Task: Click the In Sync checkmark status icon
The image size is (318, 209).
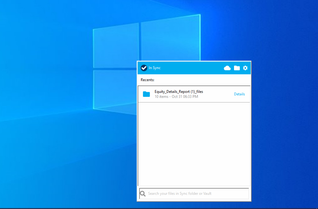Action: [x=144, y=68]
